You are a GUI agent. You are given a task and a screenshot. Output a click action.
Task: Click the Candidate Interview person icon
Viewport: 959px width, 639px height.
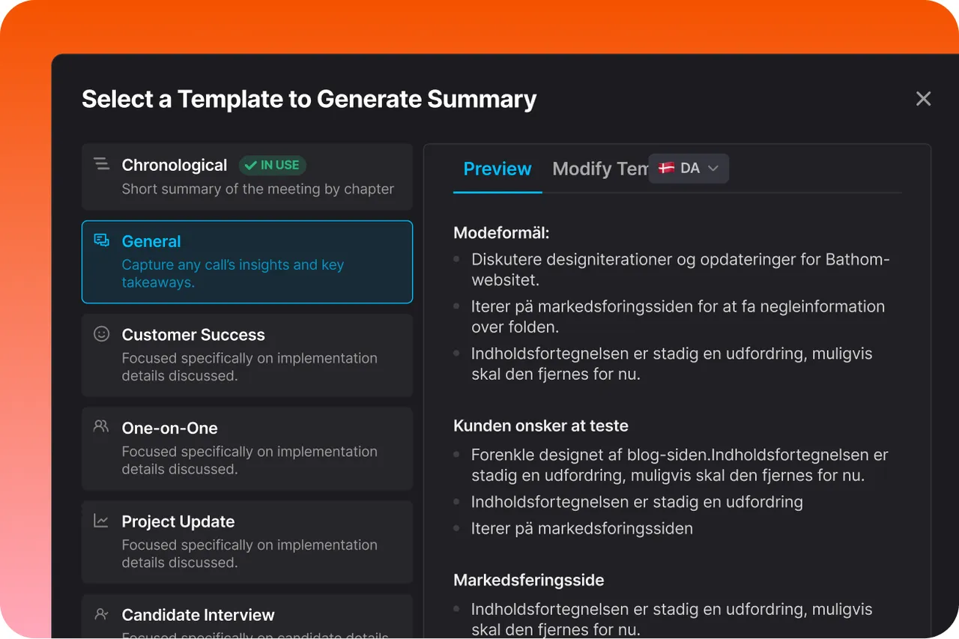click(101, 614)
